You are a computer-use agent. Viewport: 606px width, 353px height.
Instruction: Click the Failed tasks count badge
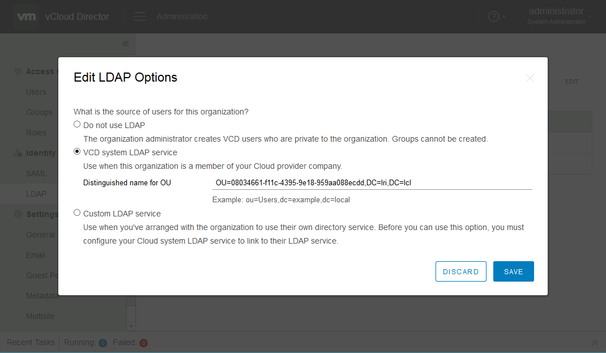click(143, 343)
